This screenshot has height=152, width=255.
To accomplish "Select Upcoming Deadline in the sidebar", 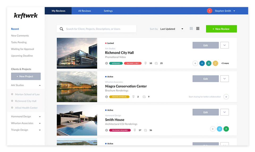I will (22, 56).
